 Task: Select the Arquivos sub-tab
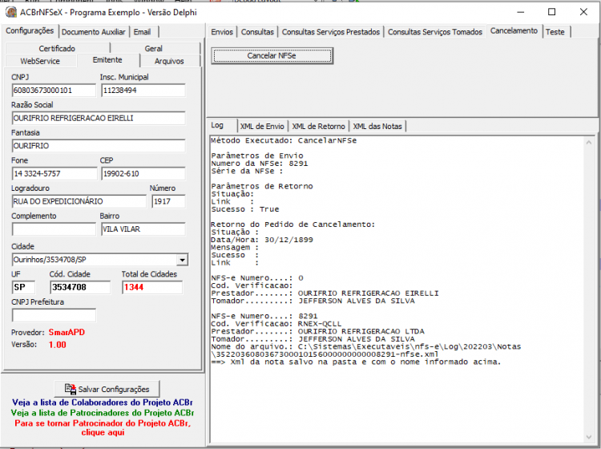[x=169, y=61]
